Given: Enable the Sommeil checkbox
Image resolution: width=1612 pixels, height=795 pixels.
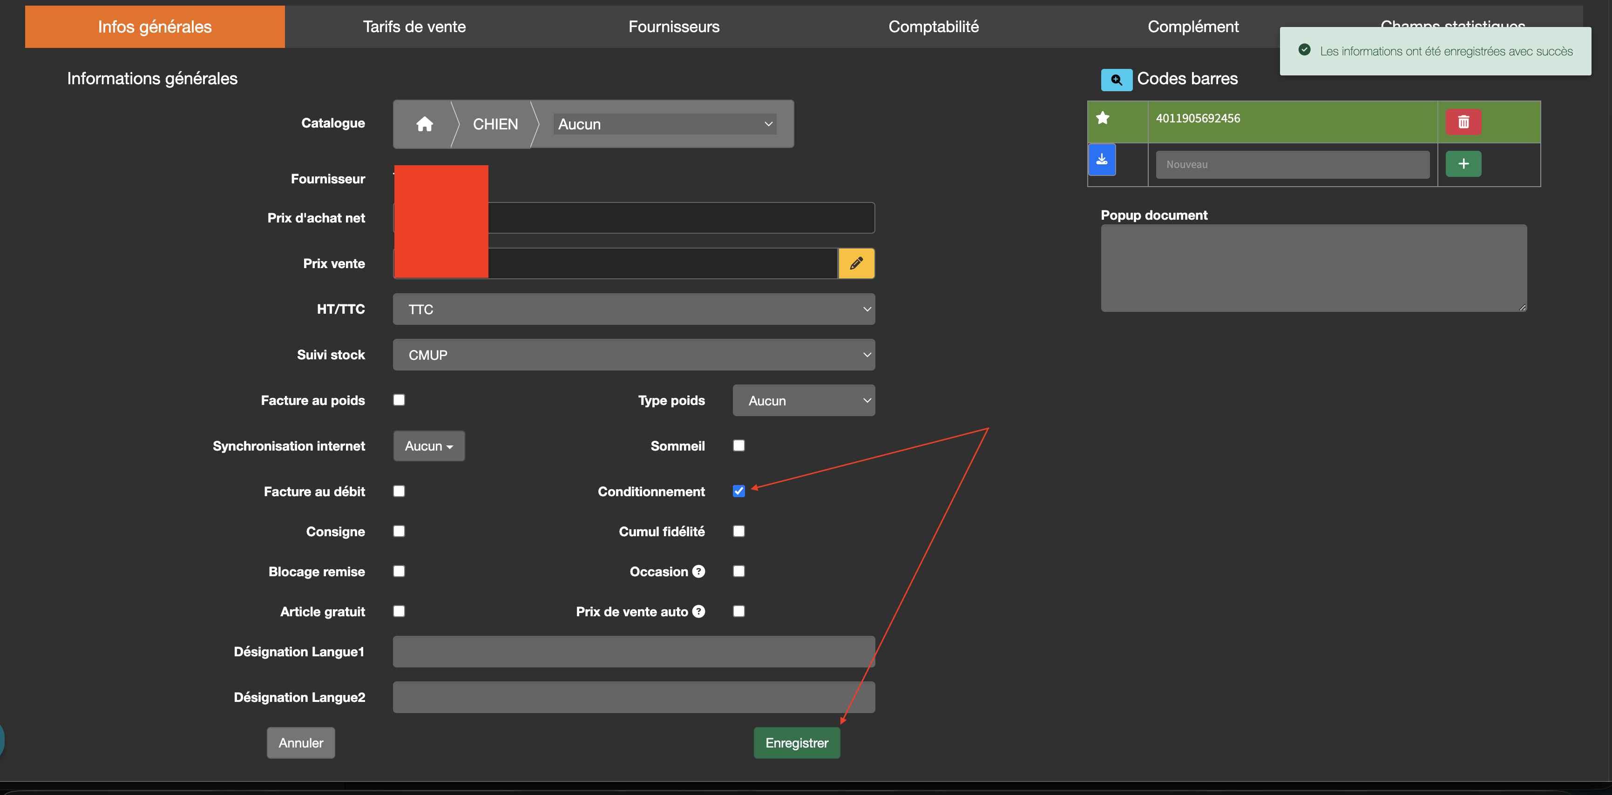Looking at the screenshot, I should click(x=738, y=445).
